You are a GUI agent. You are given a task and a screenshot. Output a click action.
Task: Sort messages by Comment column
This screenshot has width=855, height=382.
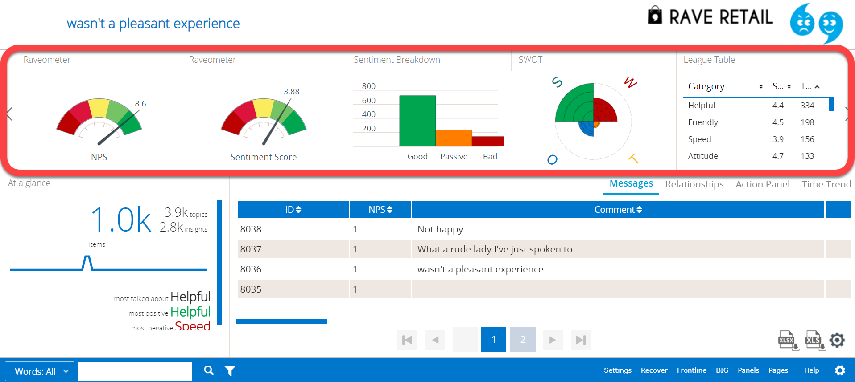[618, 210]
